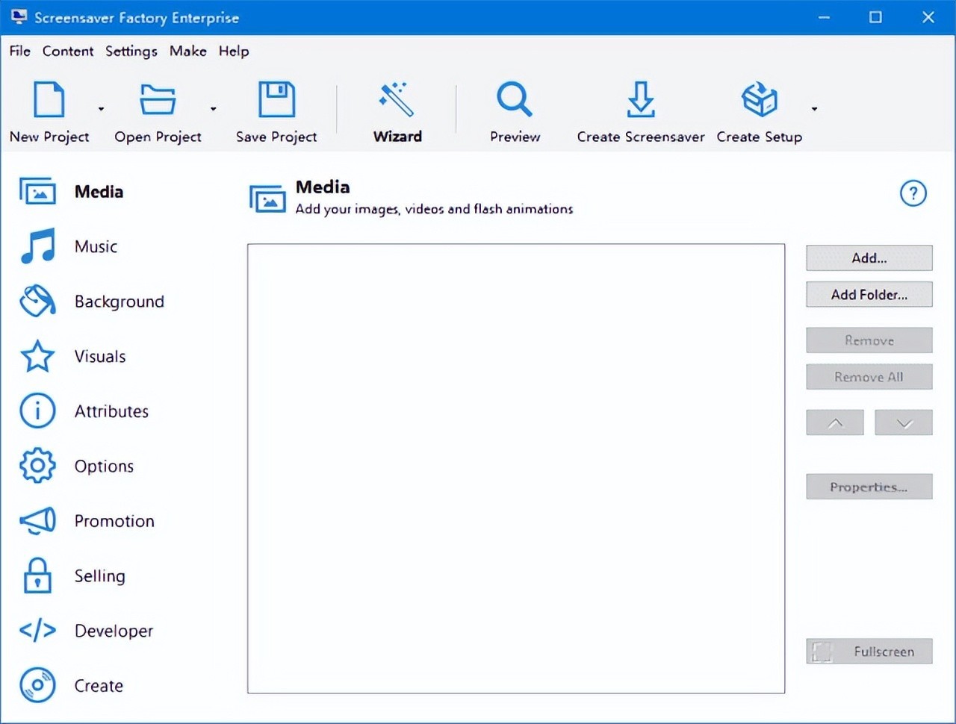956x724 pixels.
Task: Open the Background paint bucket section
Action: click(37, 302)
